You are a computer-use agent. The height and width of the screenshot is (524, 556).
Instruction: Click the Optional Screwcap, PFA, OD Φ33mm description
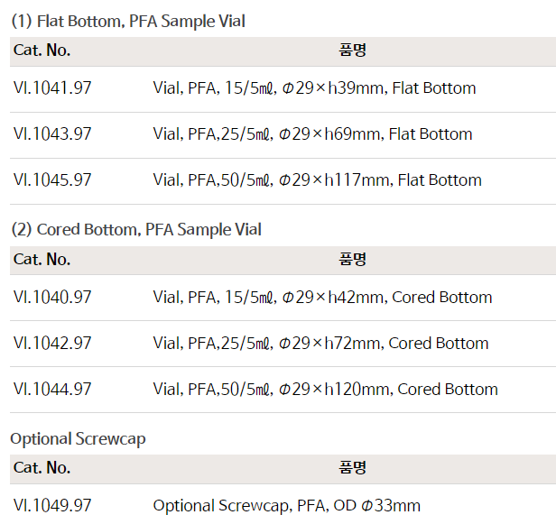pos(286,506)
